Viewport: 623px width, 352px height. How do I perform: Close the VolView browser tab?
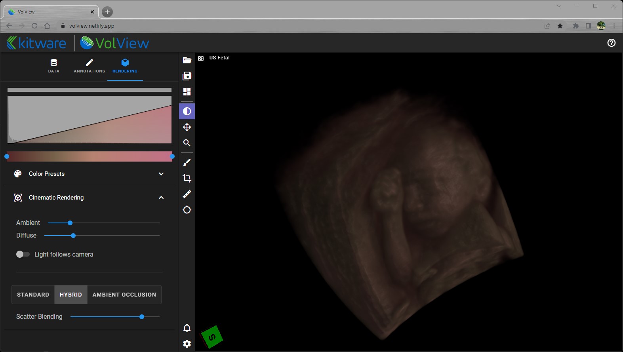pyautogui.click(x=92, y=12)
